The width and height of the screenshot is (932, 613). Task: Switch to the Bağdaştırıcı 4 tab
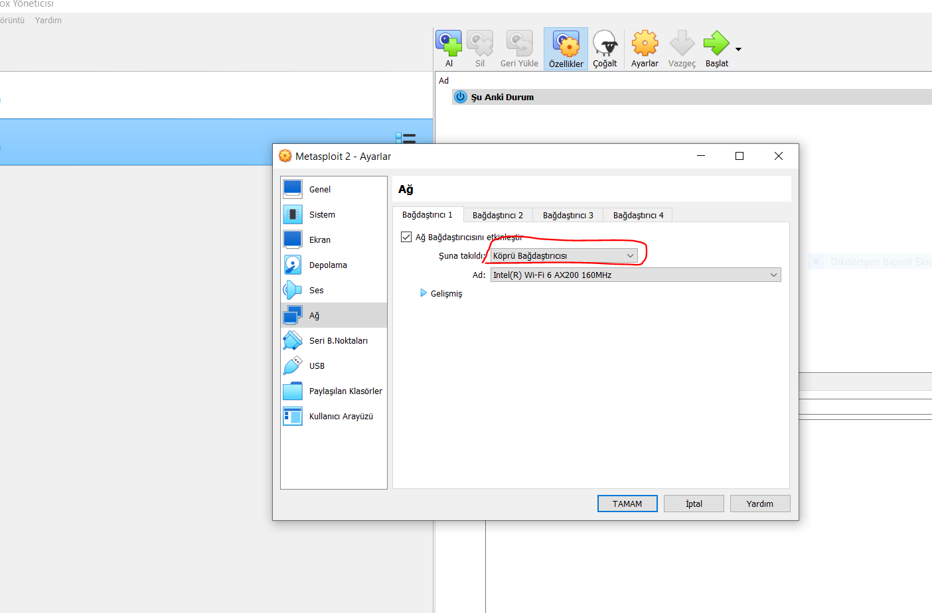[639, 215]
